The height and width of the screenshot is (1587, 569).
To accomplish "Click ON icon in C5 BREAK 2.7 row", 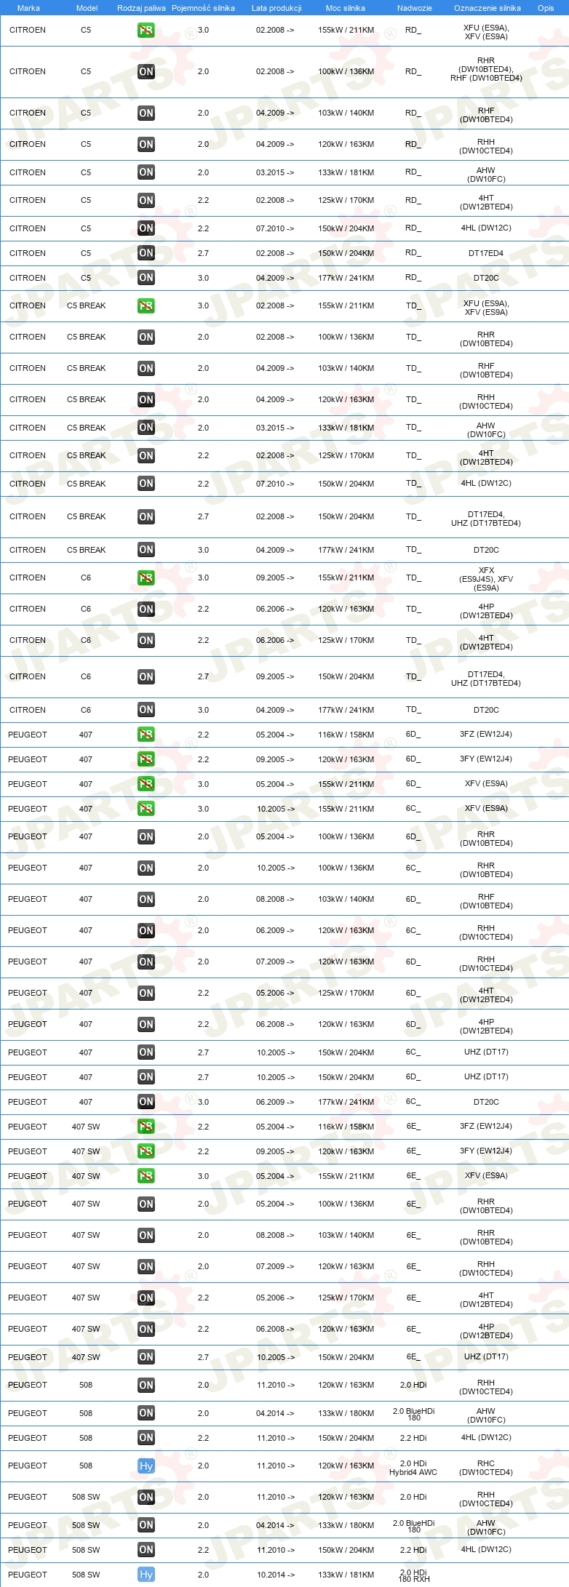I will point(146,517).
